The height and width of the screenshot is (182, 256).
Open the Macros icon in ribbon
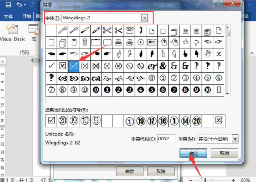point(34,33)
